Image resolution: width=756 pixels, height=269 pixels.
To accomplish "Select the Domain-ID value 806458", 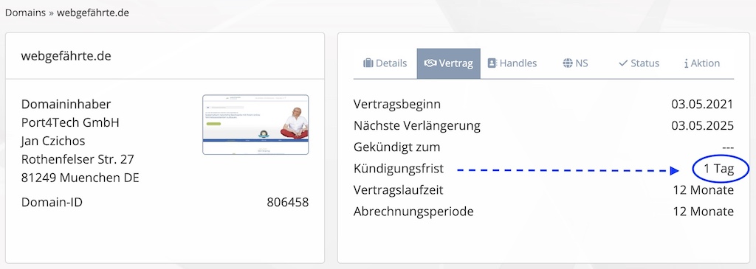I will [288, 202].
